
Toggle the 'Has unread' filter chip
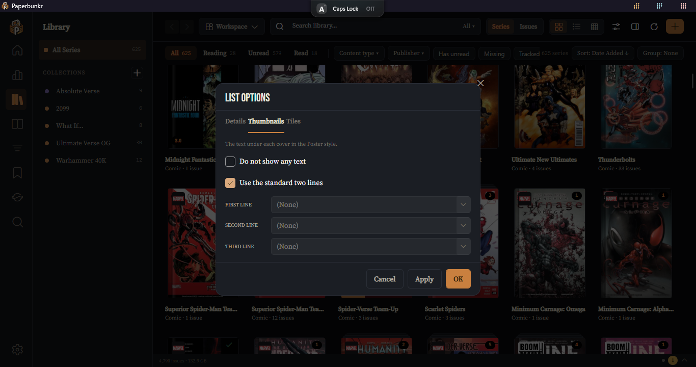pos(454,54)
